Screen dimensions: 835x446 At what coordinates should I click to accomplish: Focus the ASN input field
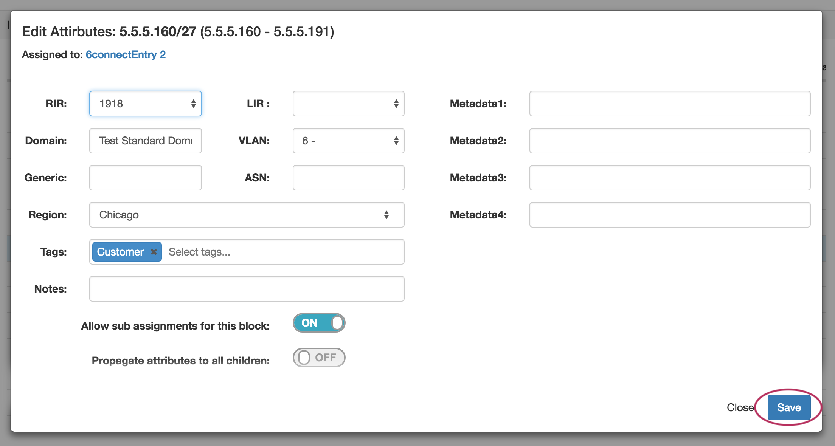tap(348, 178)
